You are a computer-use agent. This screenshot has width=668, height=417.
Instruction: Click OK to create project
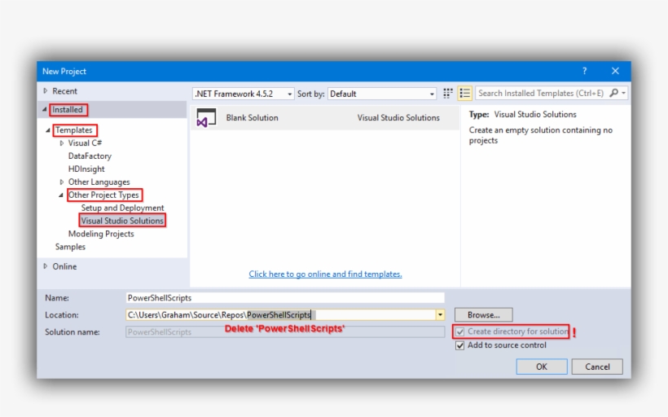(x=542, y=367)
